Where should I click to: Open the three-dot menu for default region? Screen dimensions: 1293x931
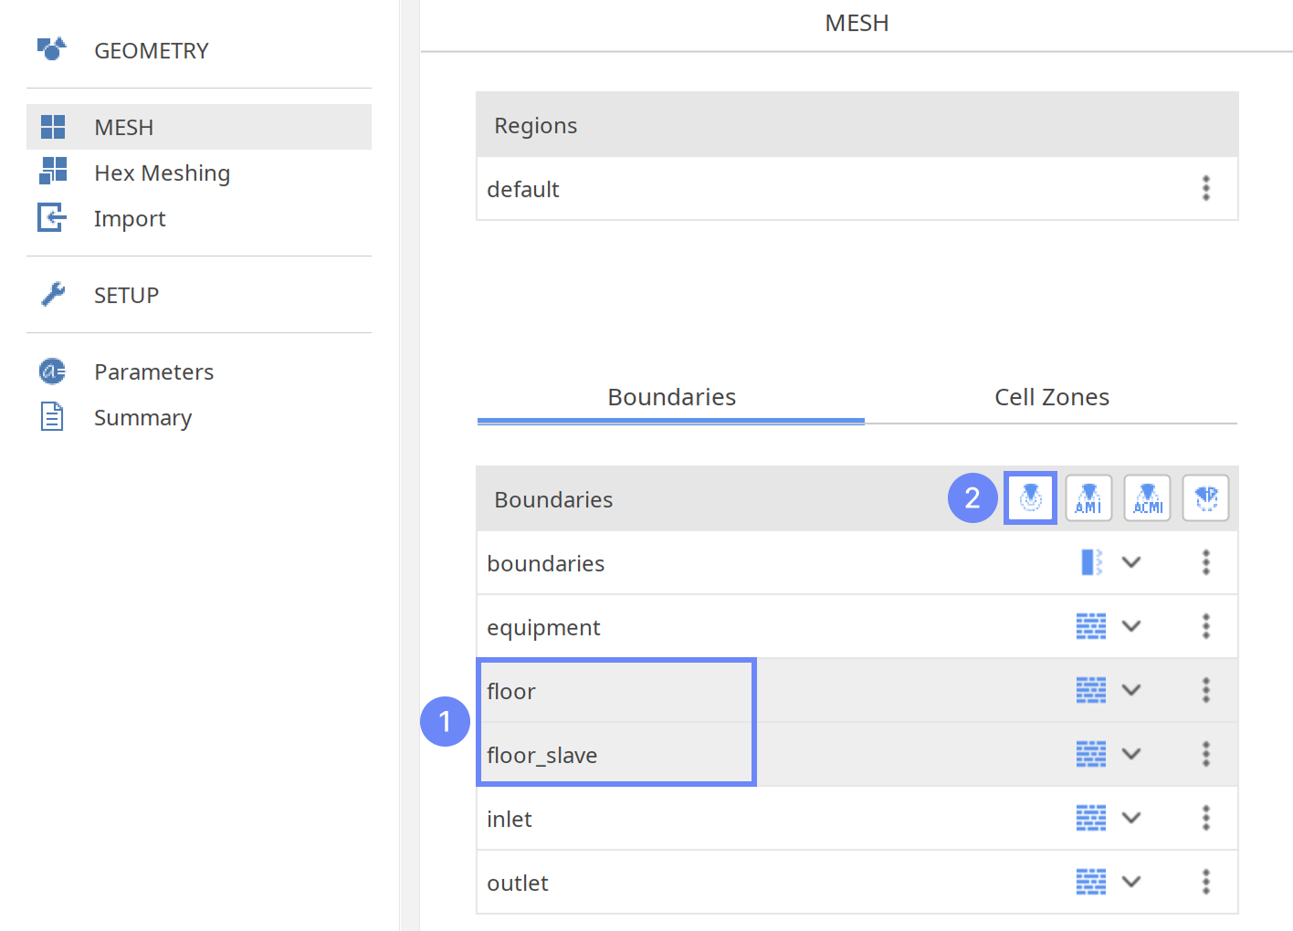pyautogui.click(x=1205, y=188)
